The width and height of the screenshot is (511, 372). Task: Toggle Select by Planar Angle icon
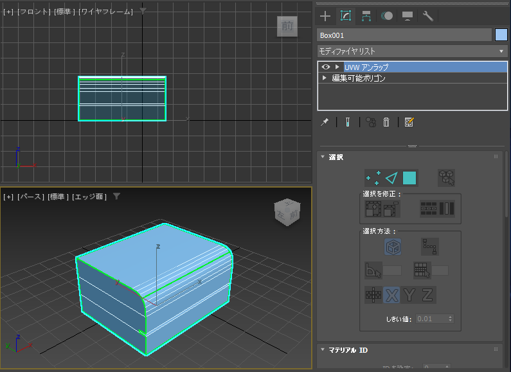click(373, 270)
